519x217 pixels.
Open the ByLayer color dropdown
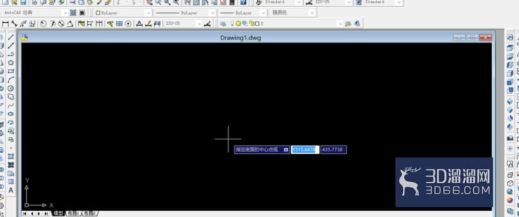[x=148, y=12]
